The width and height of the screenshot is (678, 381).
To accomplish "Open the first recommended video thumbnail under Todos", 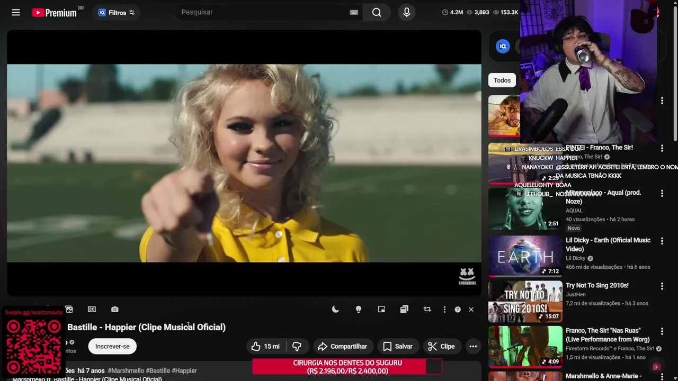I will (504, 116).
